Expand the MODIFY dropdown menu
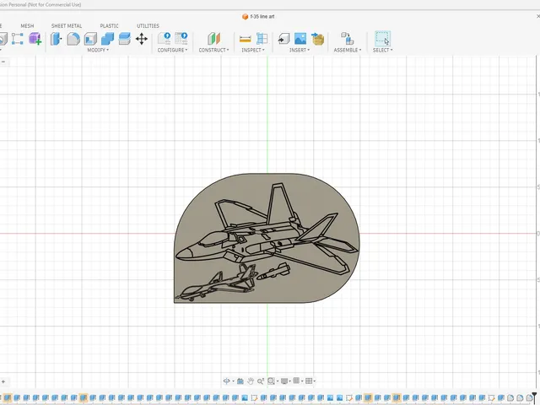Viewport: 540px width, 405px height. pos(98,50)
